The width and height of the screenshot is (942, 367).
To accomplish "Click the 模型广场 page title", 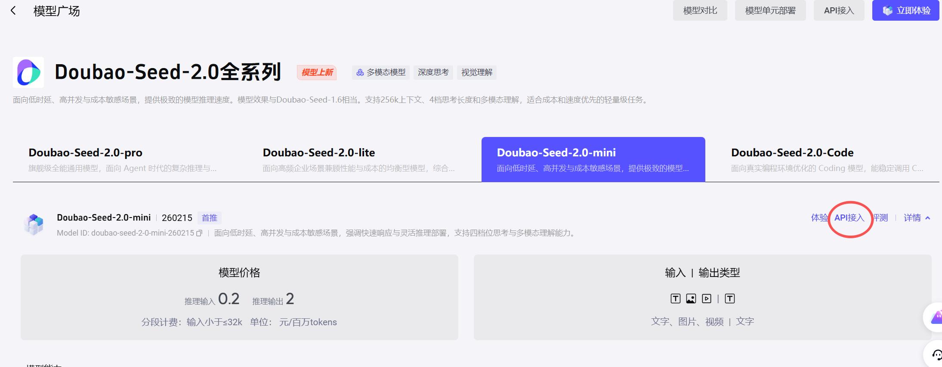I will point(57,11).
